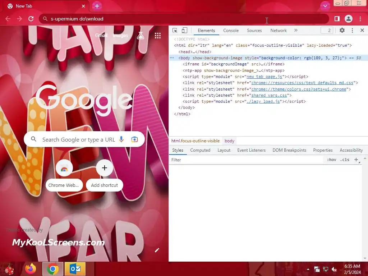The height and width of the screenshot is (276, 368).
Task: Switch to the DOM Breakpoints subtab
Action: [289, 150]
